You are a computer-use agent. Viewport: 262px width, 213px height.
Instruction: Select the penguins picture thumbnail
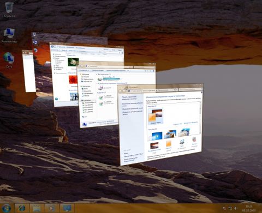[74, 96]
